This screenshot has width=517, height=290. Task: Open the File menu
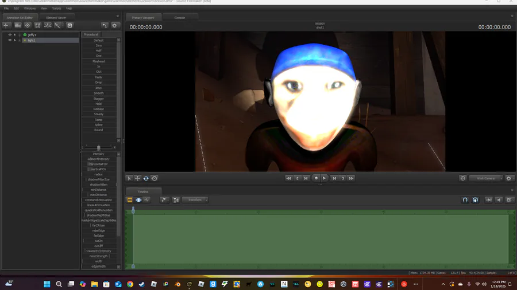(6, 8)
